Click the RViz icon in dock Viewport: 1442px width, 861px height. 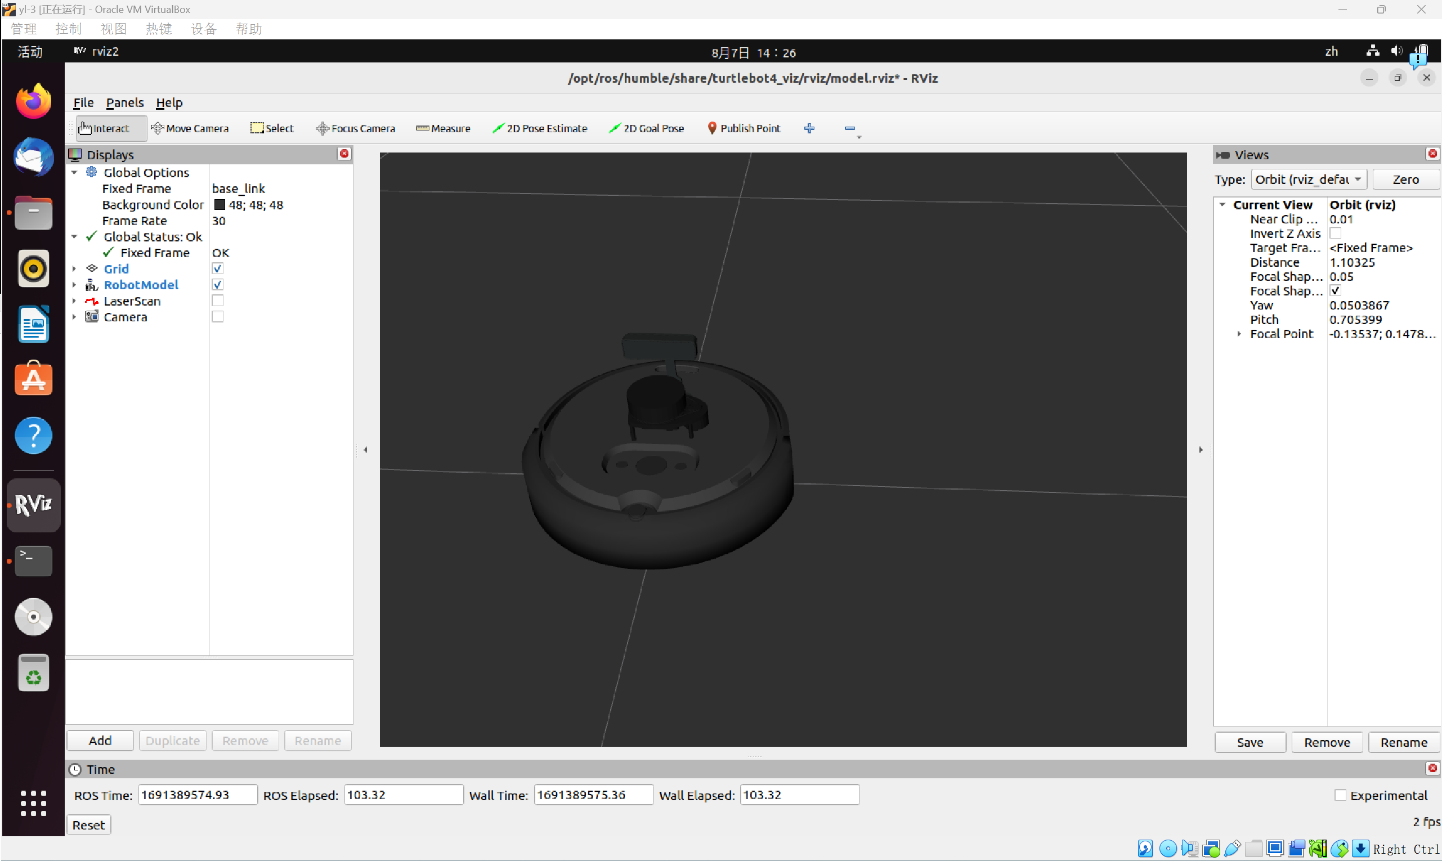pyautogui.click(x=33, y=505)
